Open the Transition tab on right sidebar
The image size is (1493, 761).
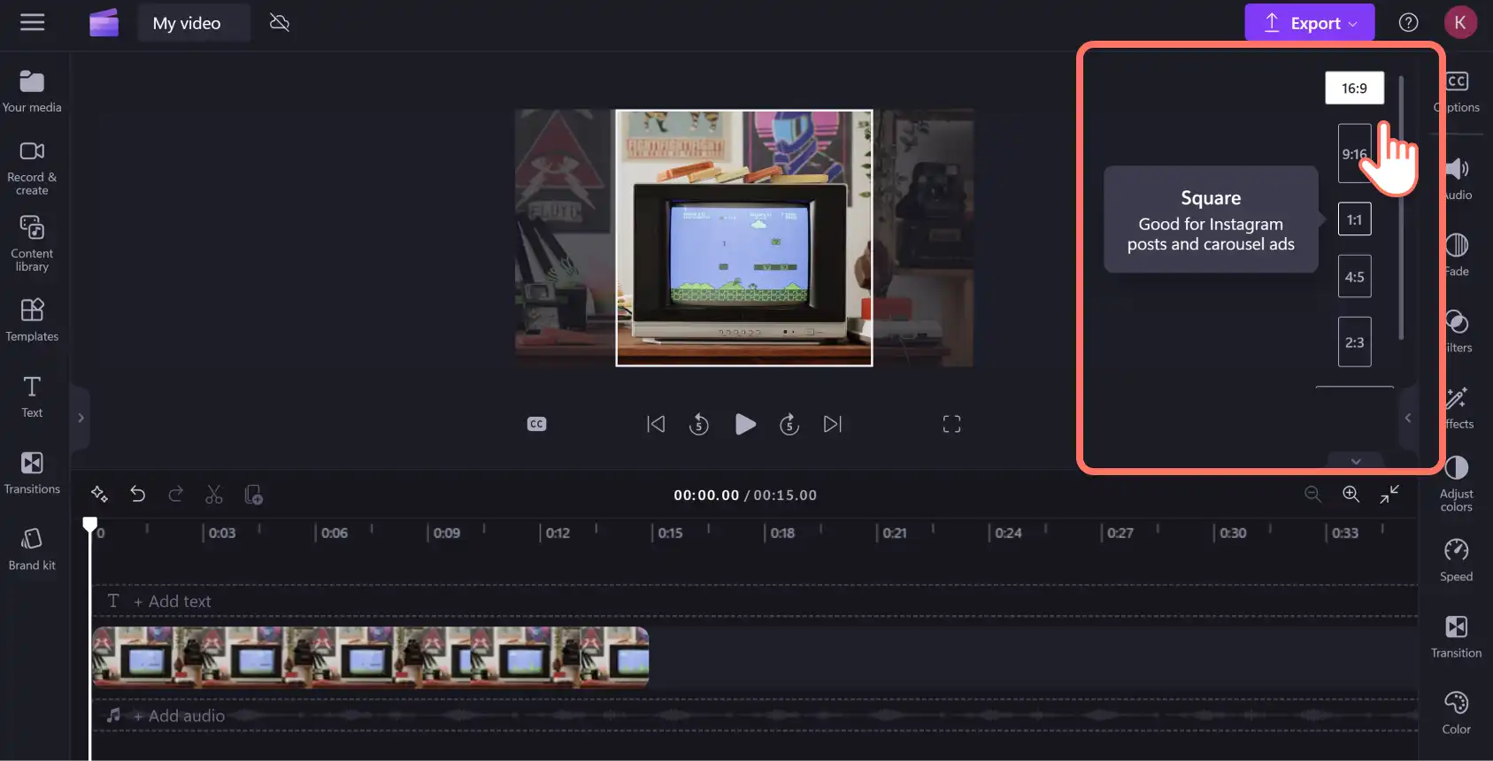click(x=1457, y=637)
